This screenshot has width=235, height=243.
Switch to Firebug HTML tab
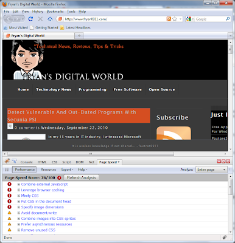click(x=42, y=162)
